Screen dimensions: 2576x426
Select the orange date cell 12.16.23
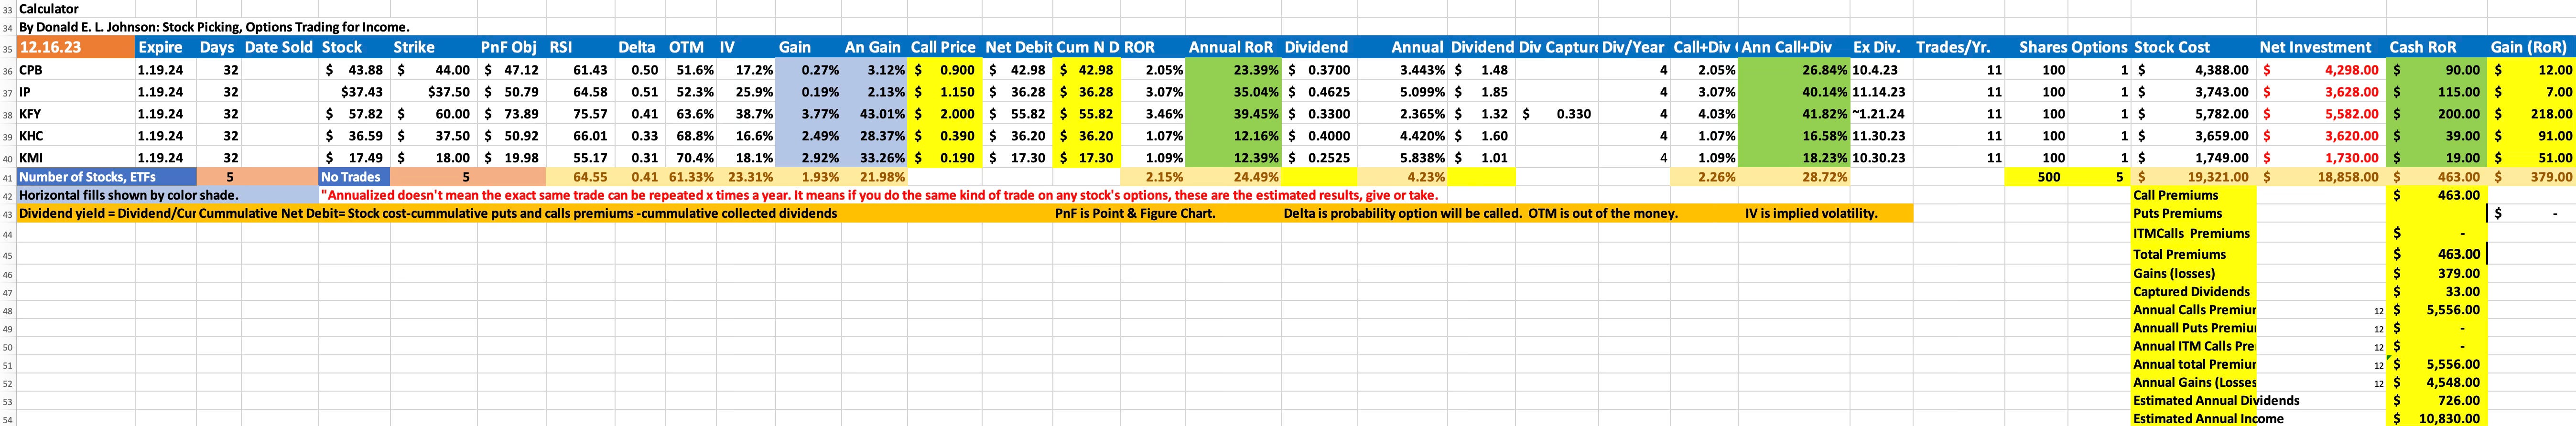click(x=76, y=47)
